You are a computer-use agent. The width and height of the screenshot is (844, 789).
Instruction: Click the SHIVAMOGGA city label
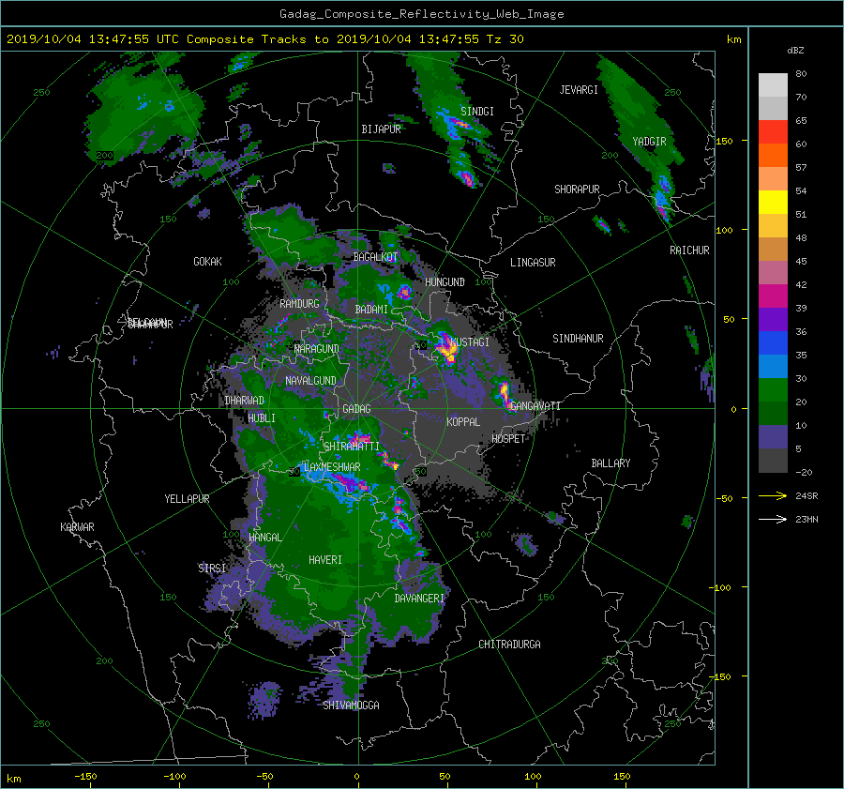351,706
